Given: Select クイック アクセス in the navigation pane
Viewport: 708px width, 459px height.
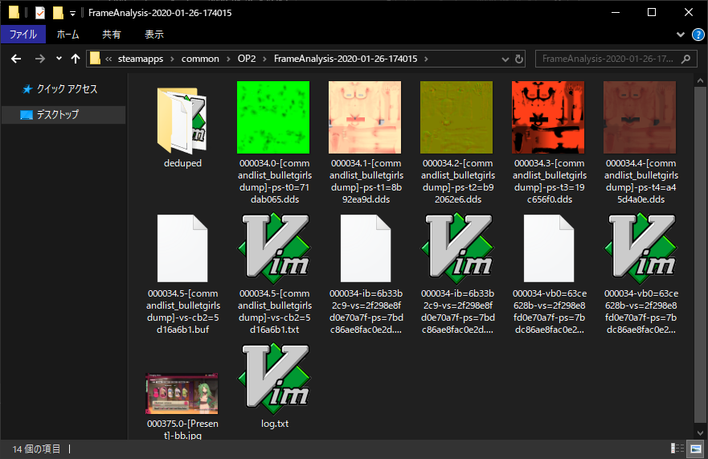Looking at the screenshot, I should [x=67, y=89].
